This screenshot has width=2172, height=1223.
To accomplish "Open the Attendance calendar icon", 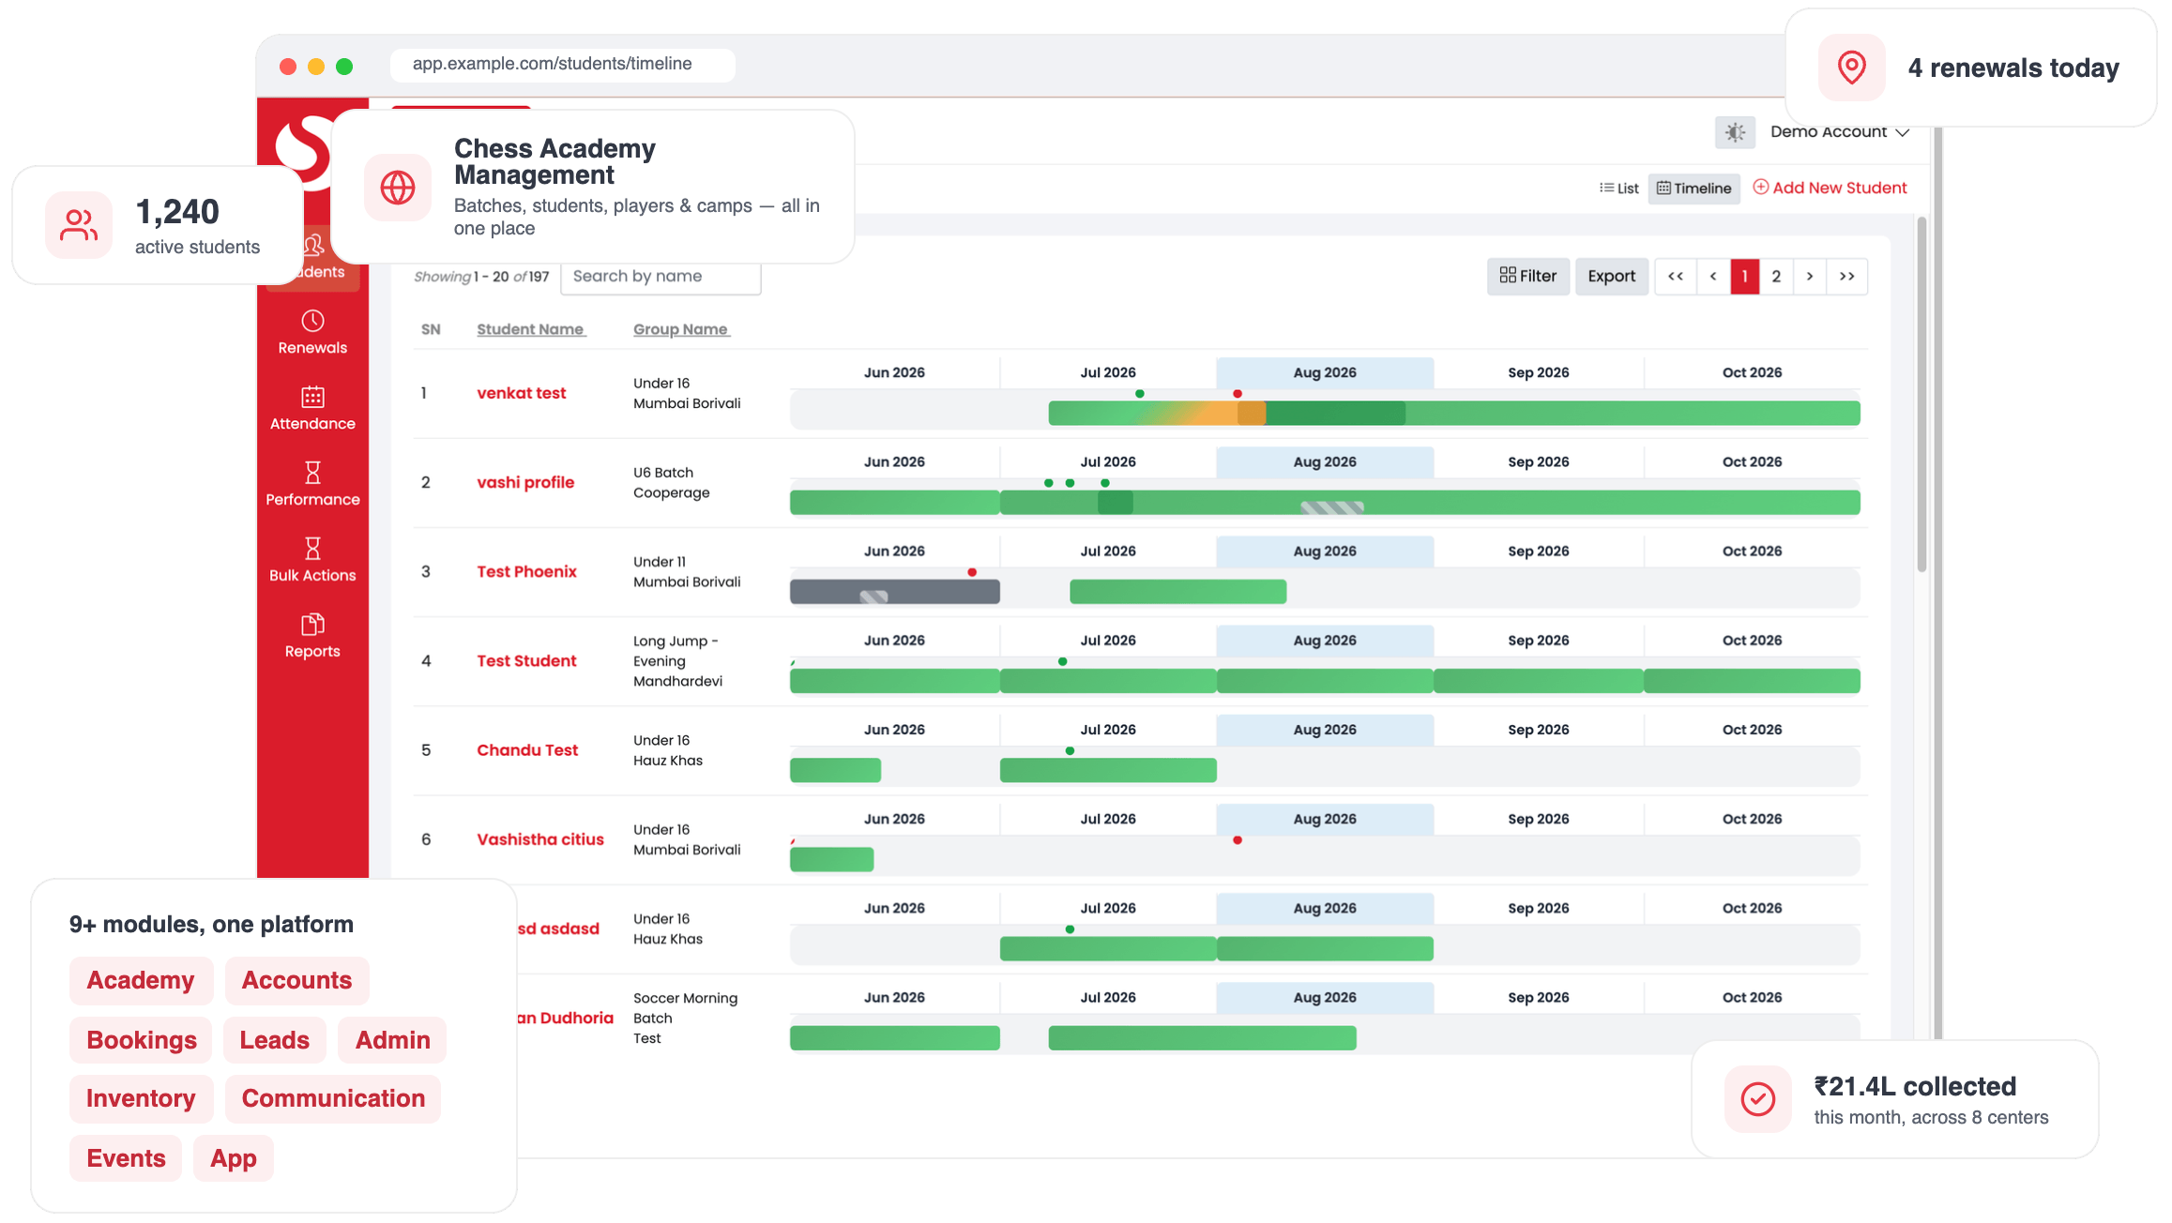I will [312, 397].
